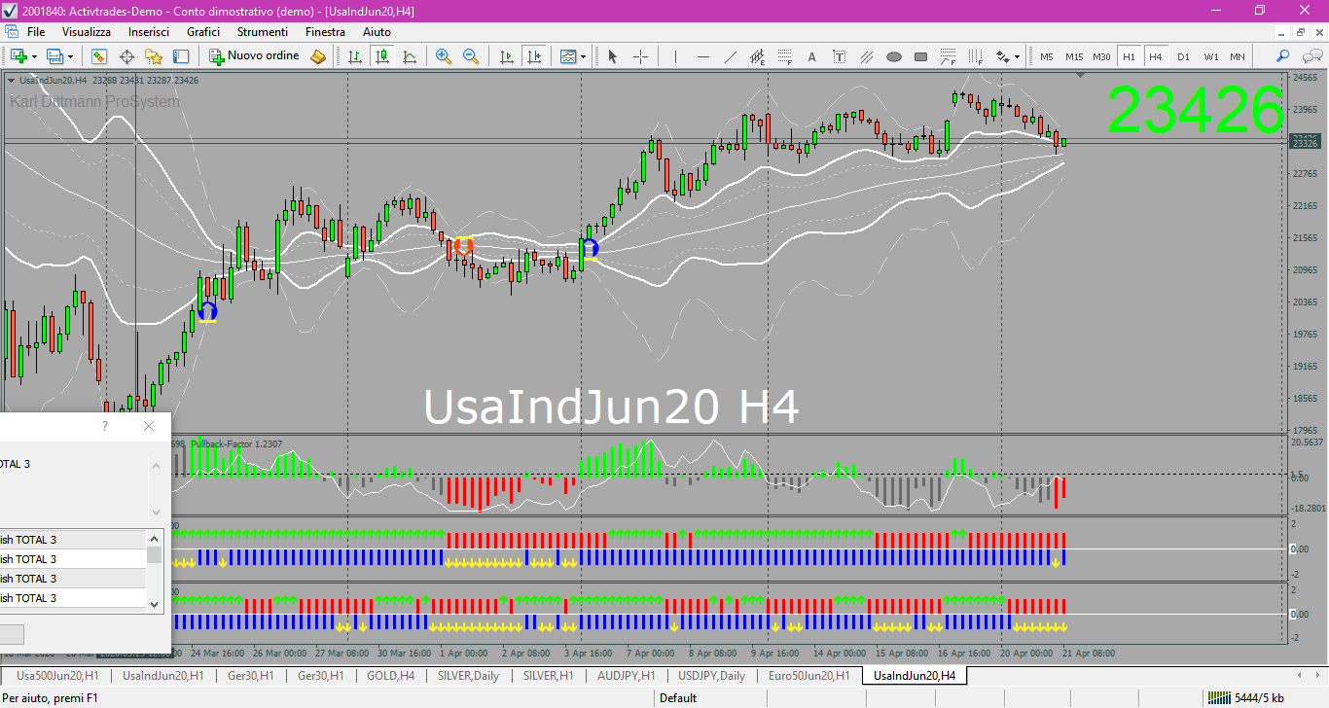Collapse the UsaIndJun20,H4 chart header triangle
This screenshot has height=708, width=1329.
pos(11,81)
